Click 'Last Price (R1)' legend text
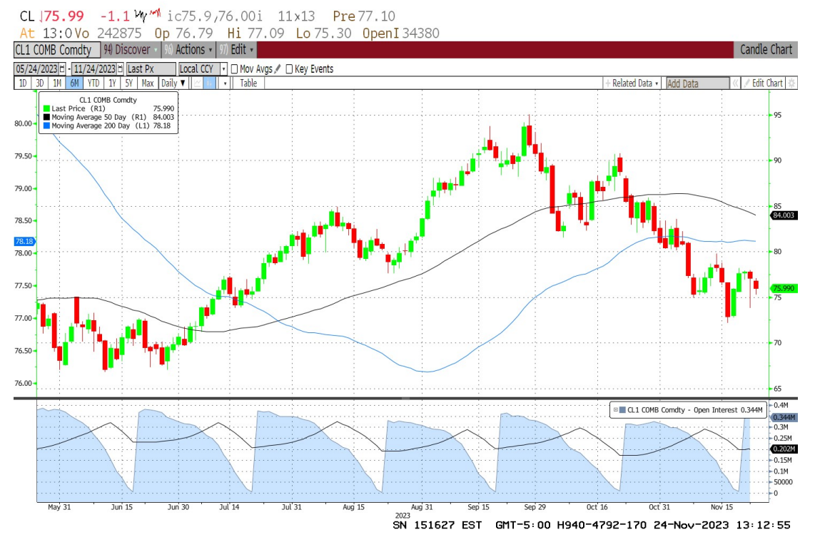This screenshot has width=820, height=547. pyautogui.click(x=79, y=108)
